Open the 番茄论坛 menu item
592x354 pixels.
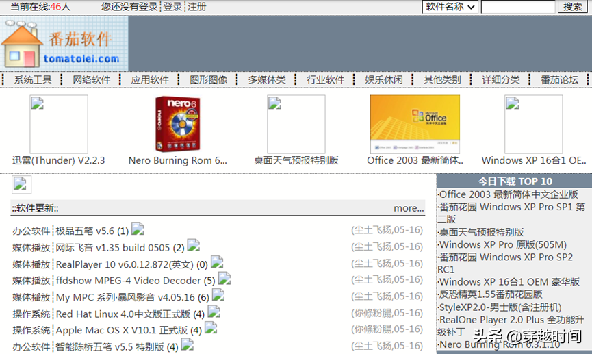point(560,79)
